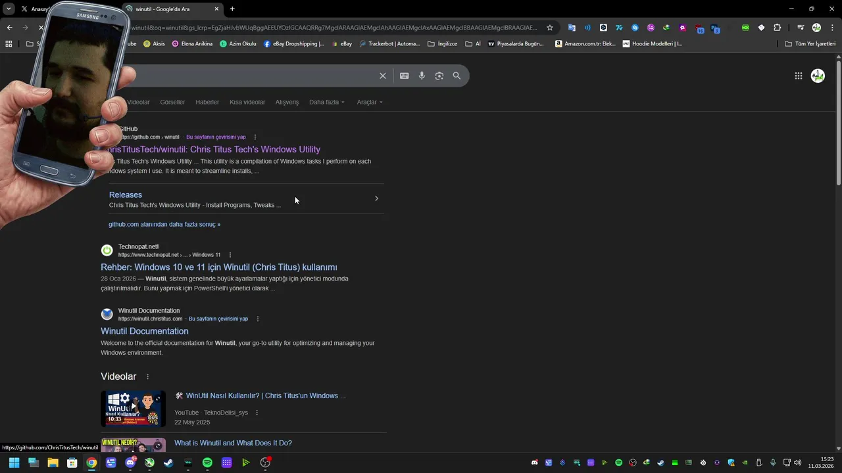Open the Google account avatar menu
Image resolution: width=842 pixels, height=473 pixels.
818,76
